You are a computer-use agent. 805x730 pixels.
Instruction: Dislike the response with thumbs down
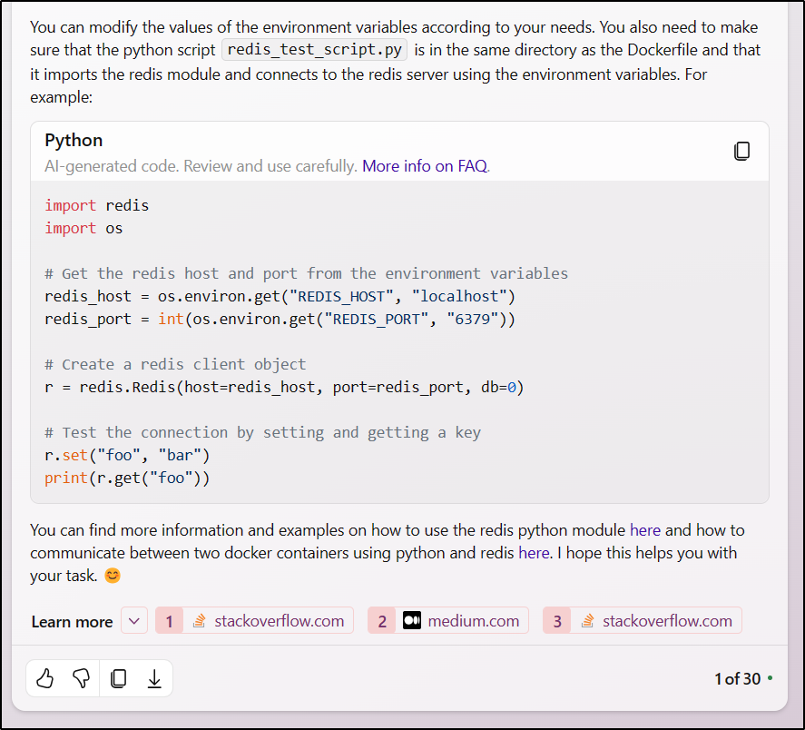[81, 678]
